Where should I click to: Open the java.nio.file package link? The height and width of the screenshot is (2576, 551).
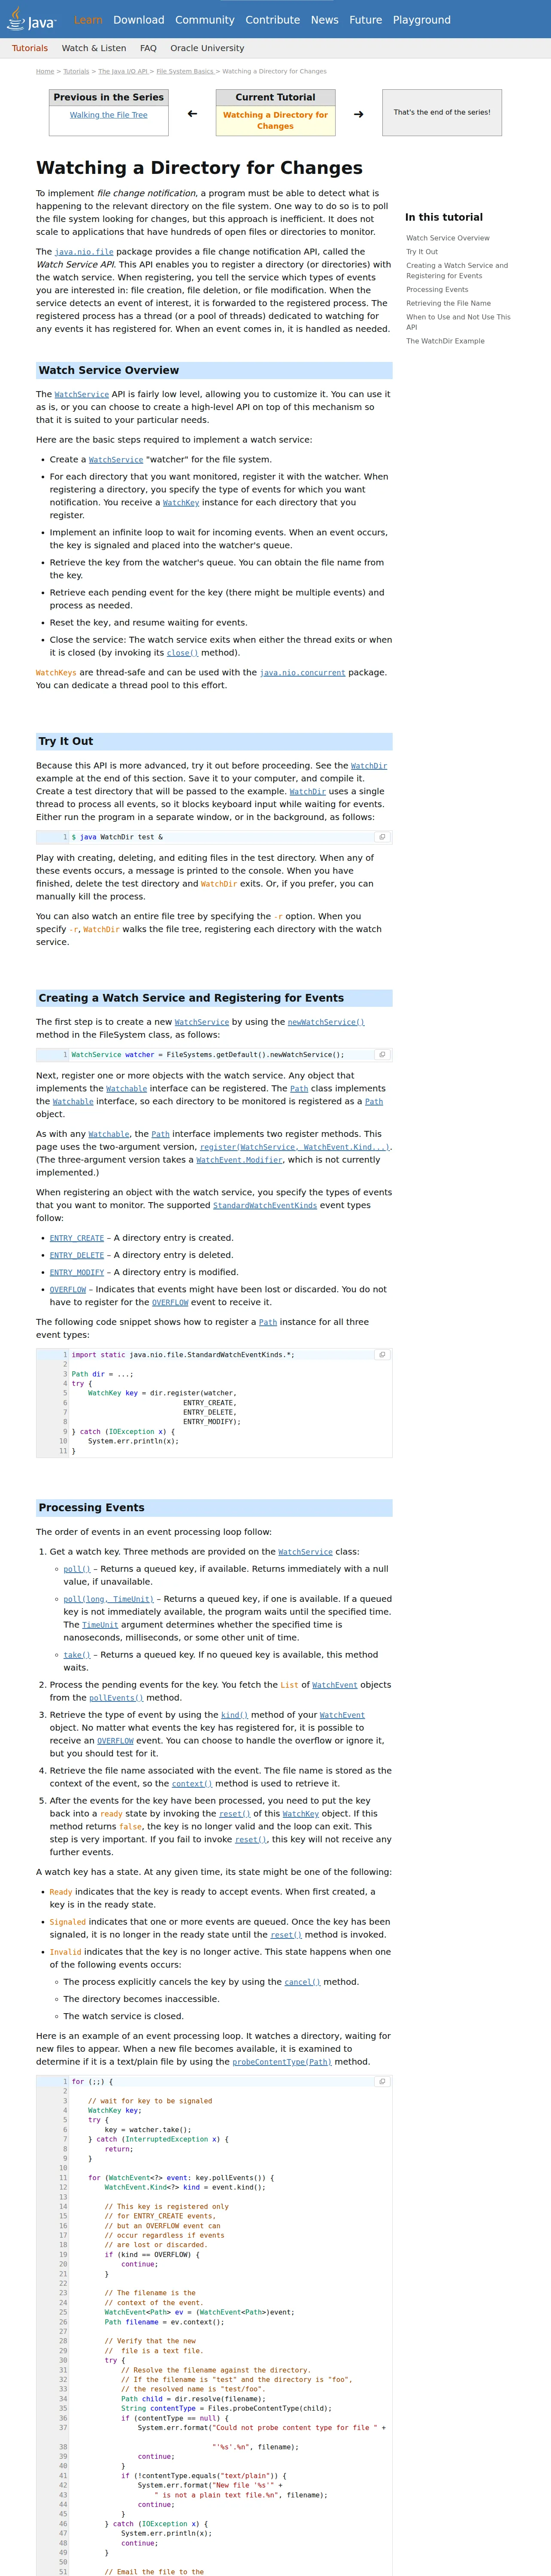(x=84, y=252)
